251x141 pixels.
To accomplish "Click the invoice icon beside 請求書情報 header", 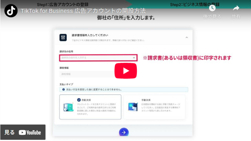I will pyautogui.click(x=63, y=37).
